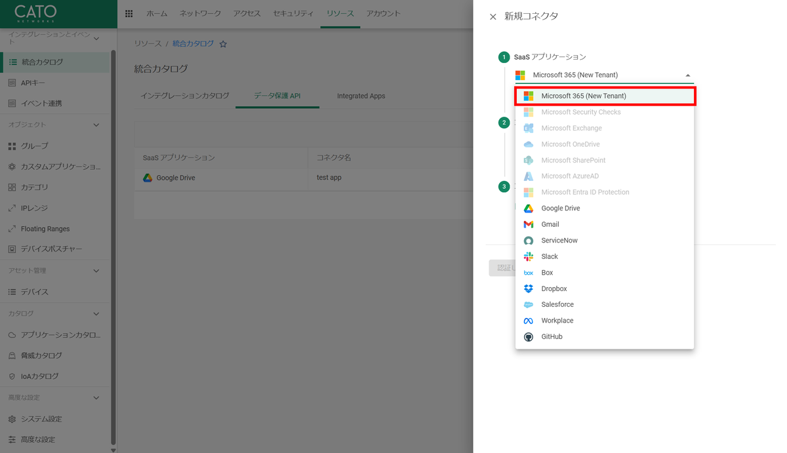Screen dimensions: 787x453
Task: Click the CATO Networks logo
Action: click(x=35, y=14)
